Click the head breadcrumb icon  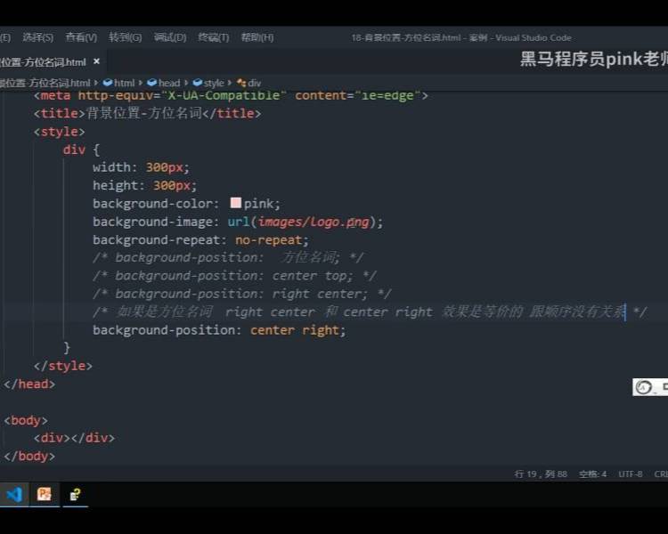[151, 83]
